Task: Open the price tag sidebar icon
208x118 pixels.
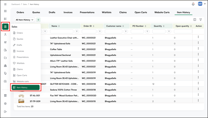Action: coord(5,73)
